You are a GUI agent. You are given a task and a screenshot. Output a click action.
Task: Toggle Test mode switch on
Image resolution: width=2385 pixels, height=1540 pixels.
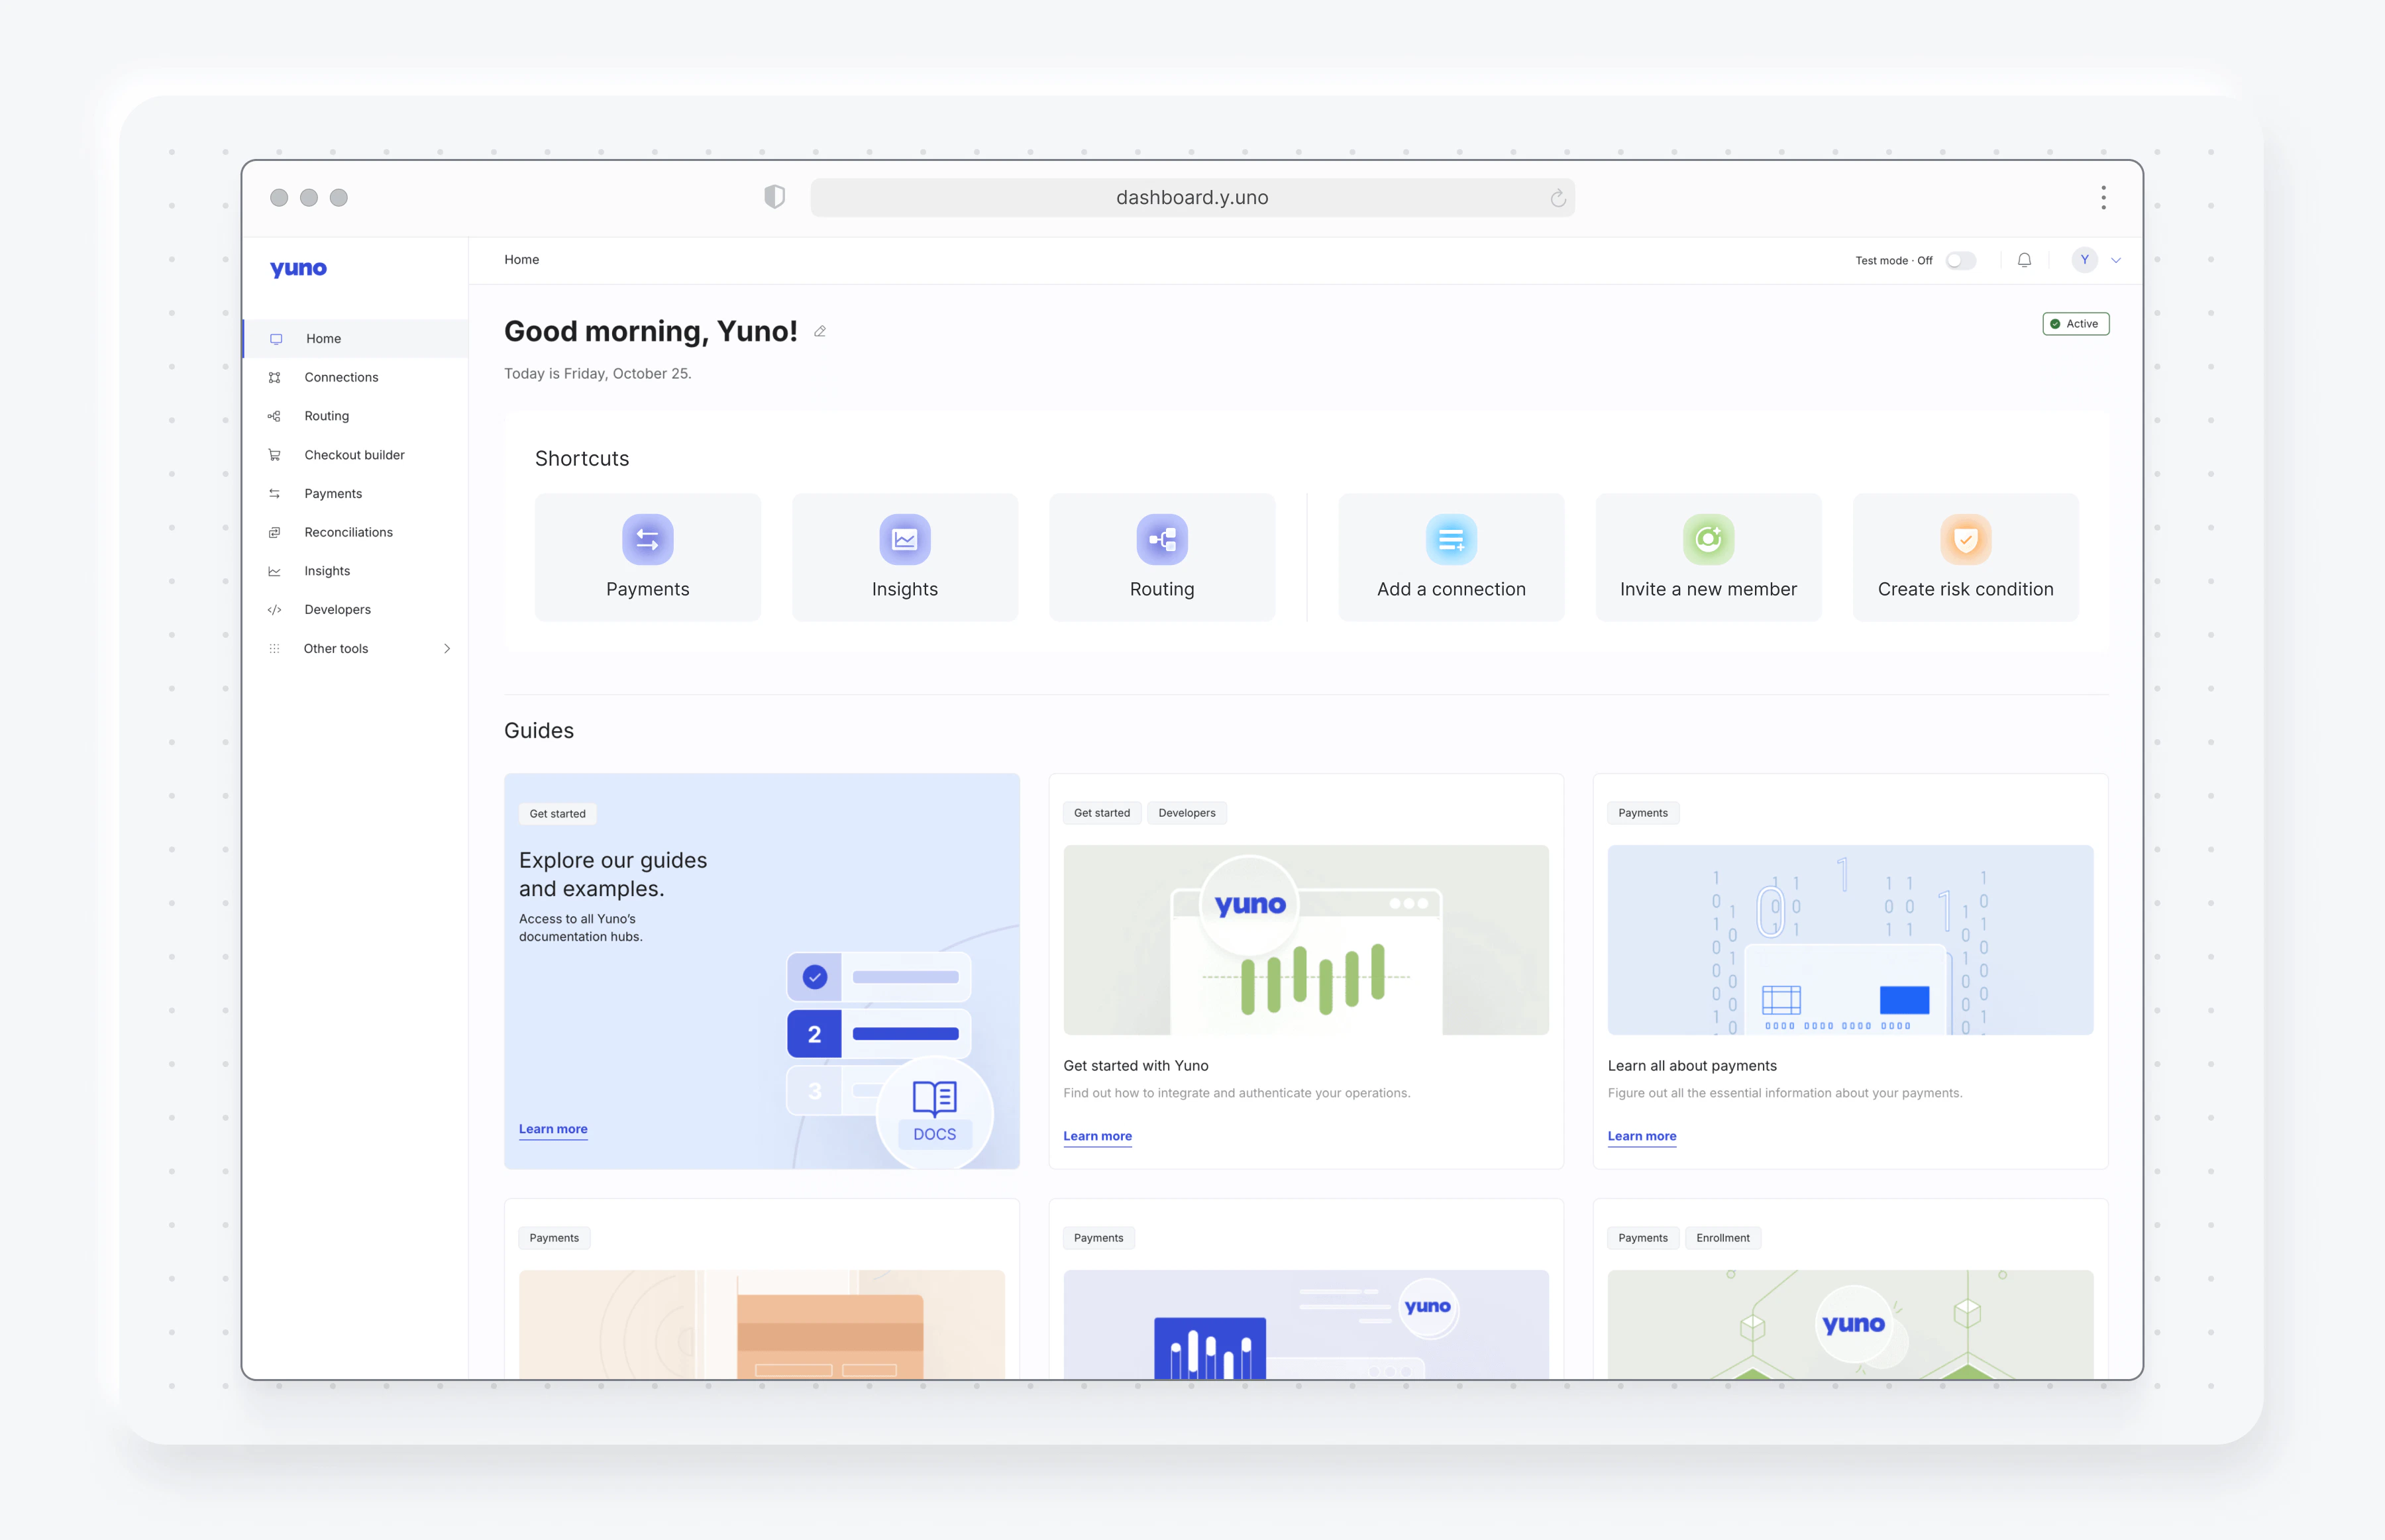pos(1960,260)
